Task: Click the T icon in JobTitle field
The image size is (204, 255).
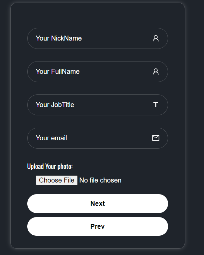Action: (x=156, y=105)
